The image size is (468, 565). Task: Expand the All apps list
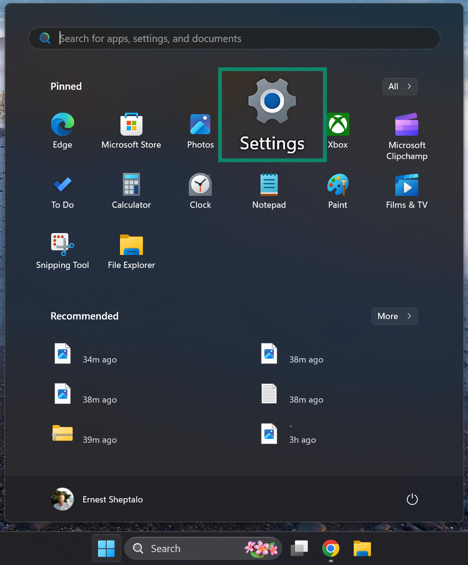coord(400,86)
